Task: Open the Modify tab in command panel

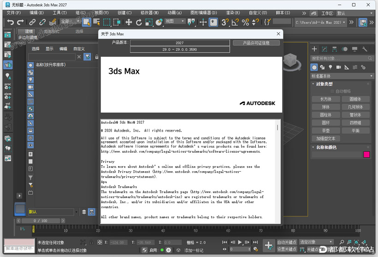Action: point(324,49)
